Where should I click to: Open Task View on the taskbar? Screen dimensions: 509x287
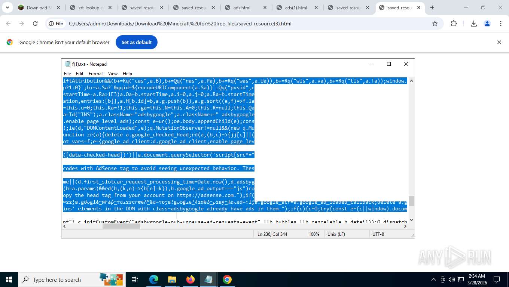tap(135, 280)
